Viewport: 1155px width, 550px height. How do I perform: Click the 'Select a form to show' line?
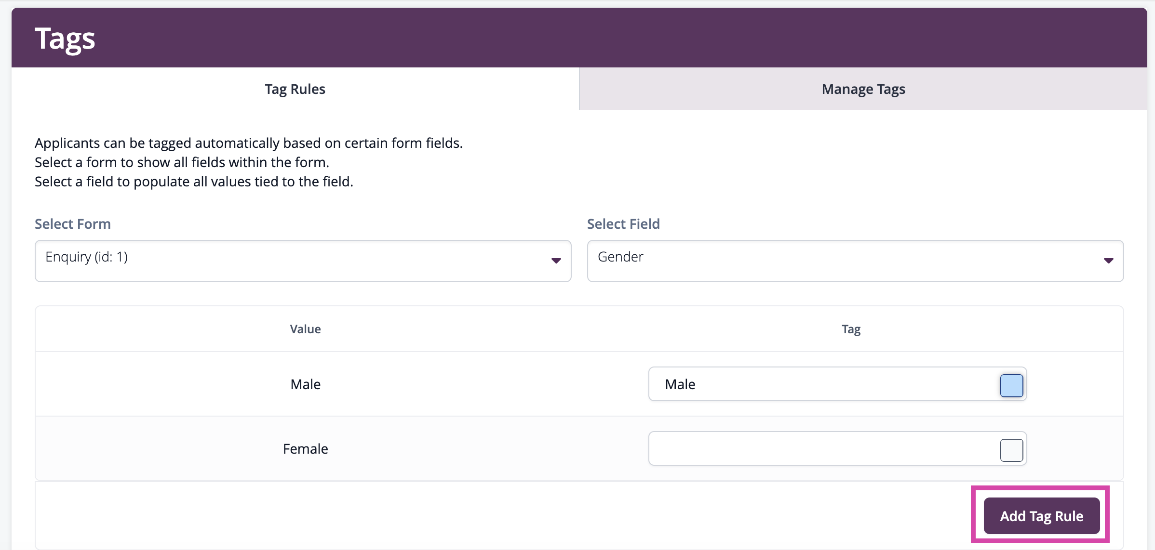(x=182, y=162)
